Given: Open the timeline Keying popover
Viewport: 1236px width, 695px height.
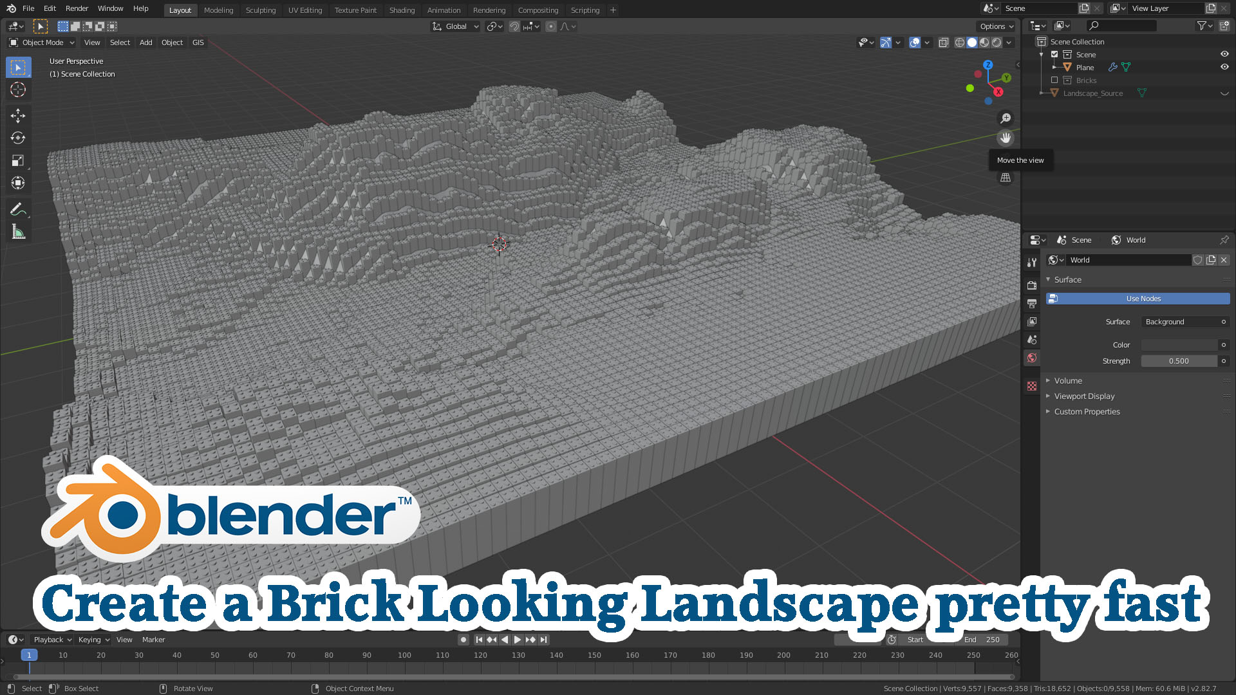Looking at the screenshot, I should 93,640.
